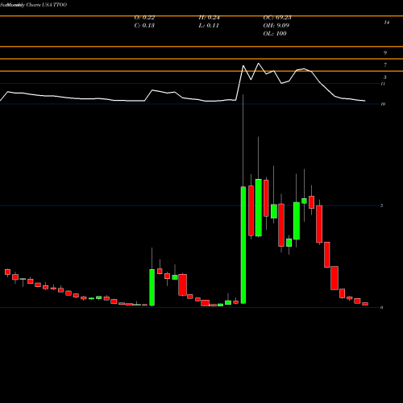Click the "OC: 69.23" reading
Viewport: 403px width, 403px height.
pos(277,18)
